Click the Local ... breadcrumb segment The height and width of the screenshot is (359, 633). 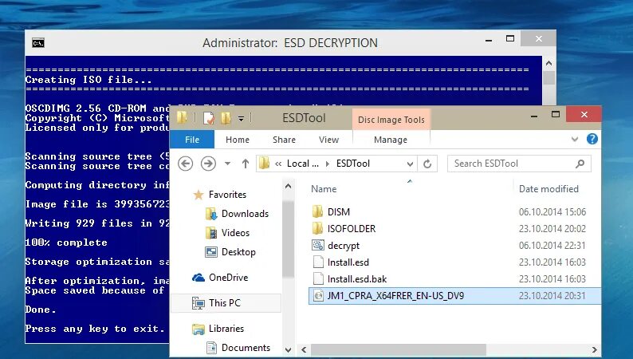[x=302, y=163]
